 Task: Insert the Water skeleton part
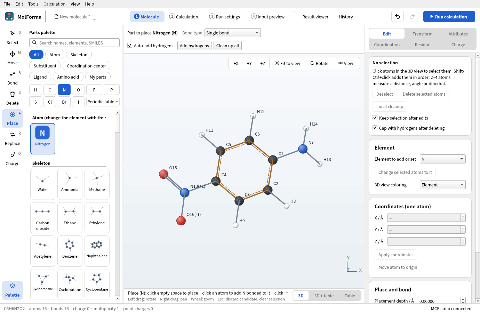click(43, 184)
